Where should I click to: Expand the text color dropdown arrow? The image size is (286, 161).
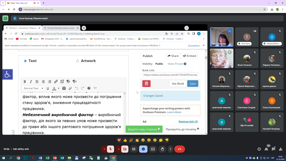(58, 88)
